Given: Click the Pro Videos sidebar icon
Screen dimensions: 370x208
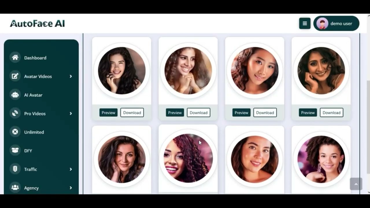Looking at the screenshot, I should [15, 113].
